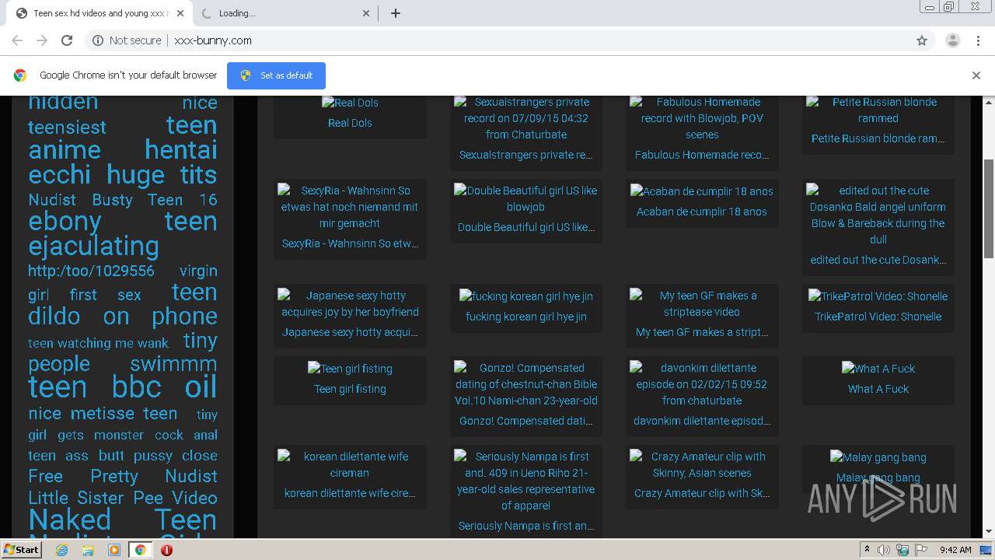Image resolution: width=995 pixels, height=560 pixels.
Task: Click the page's vertical scrollbar thumb
Action: [x=989, y=208]
